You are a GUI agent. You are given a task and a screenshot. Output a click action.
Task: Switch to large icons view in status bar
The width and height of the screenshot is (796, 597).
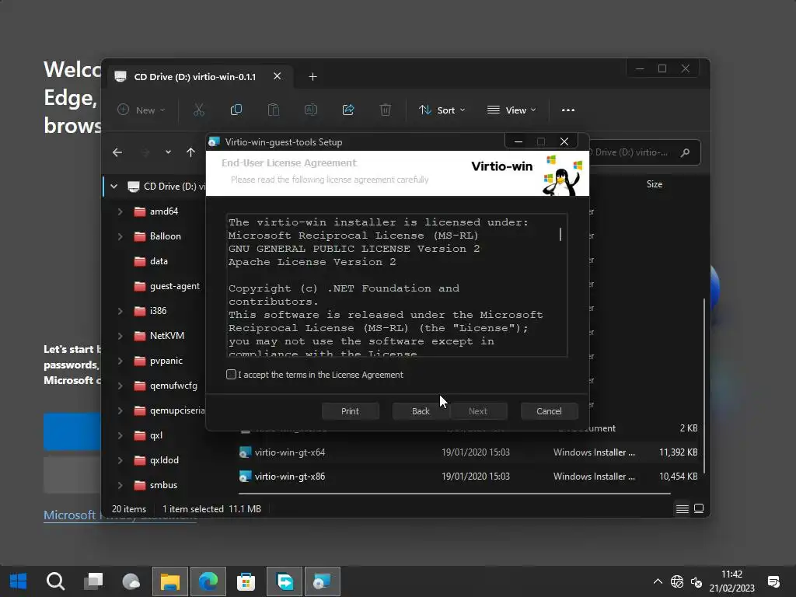point(699,508)
